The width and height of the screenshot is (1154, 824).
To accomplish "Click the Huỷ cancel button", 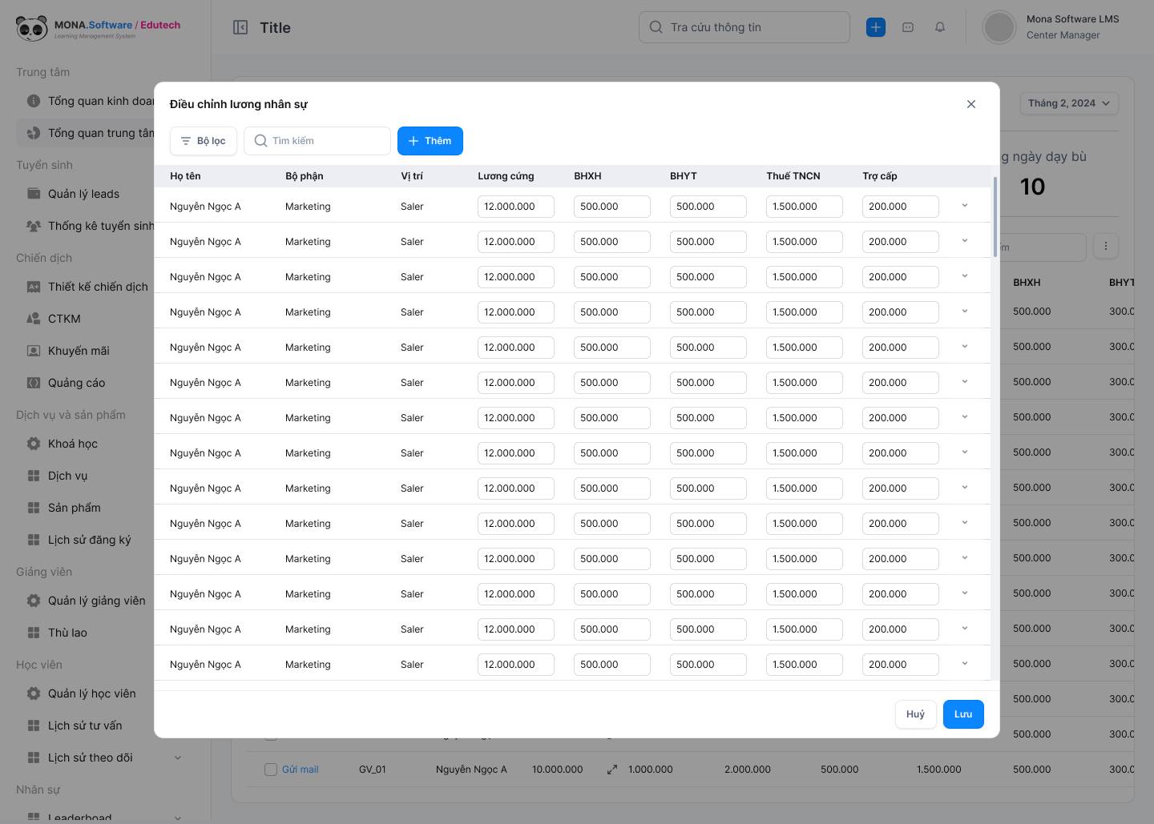I will (x=916, y=714).
